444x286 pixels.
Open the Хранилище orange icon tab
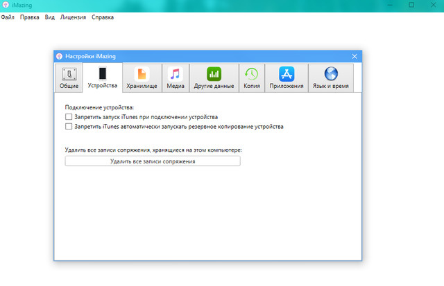(142, 74)
